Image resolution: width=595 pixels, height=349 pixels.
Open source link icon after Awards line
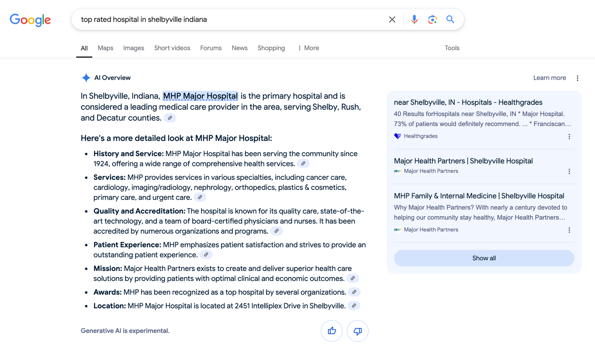click(354, 292)
